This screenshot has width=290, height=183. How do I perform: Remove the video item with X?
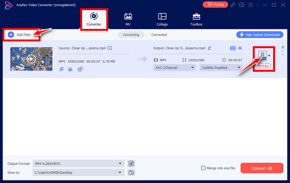click(x=283, y=47)
